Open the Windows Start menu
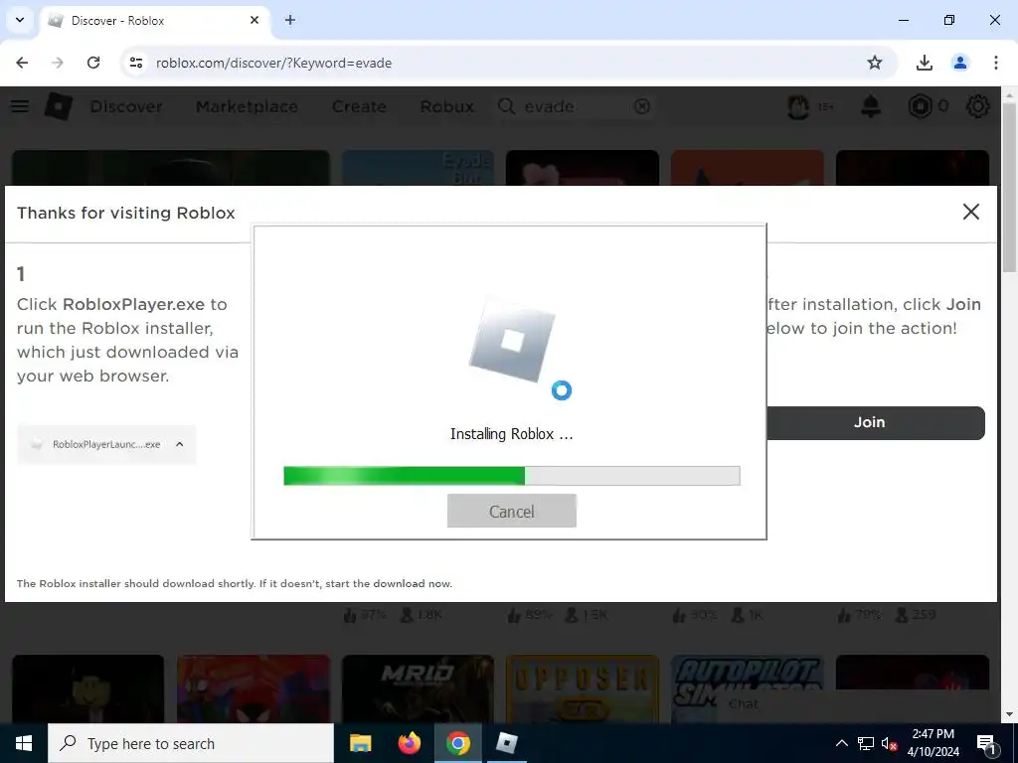The image size is (1018, 763). pos(24,743)
